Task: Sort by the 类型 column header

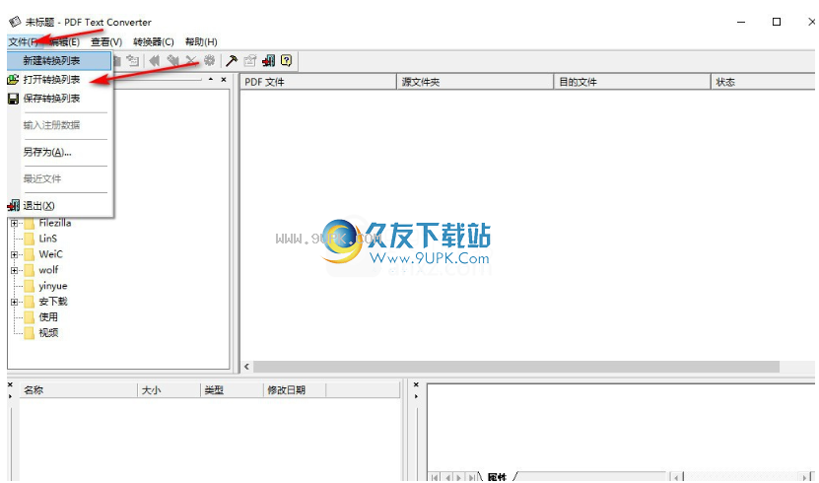Action: point(232,390)
